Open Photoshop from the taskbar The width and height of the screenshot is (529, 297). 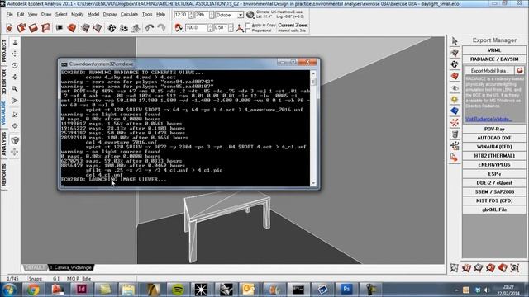(346, 290)
